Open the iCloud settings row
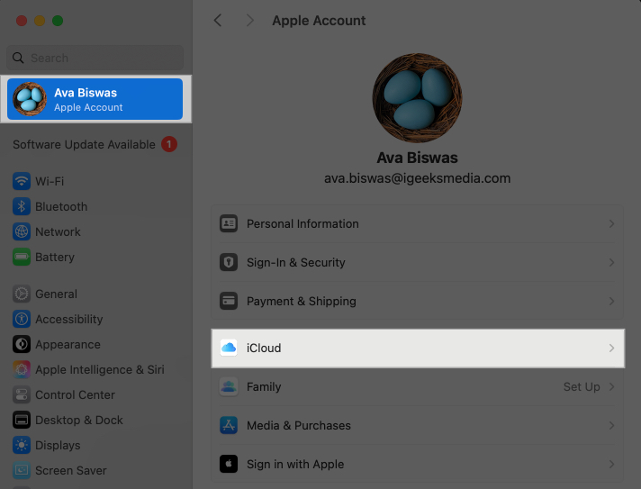 (418, 348)
